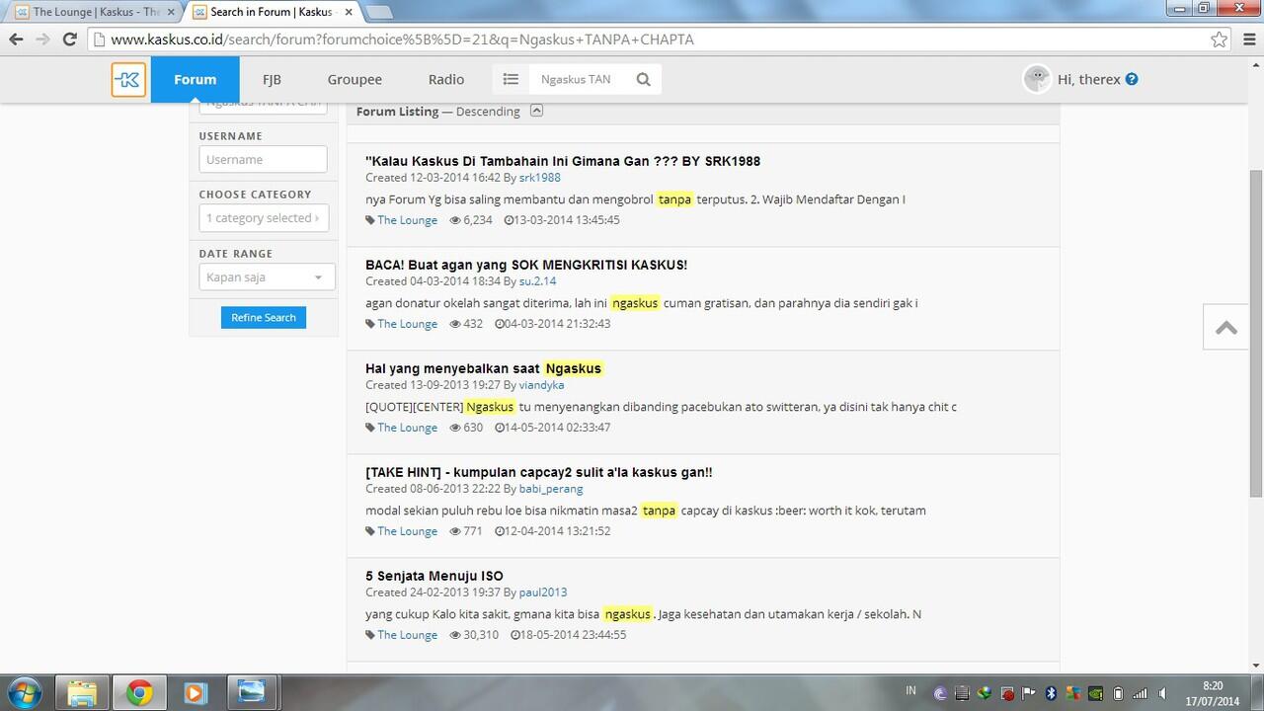This screenshot has width=1264, height=711.
Task: Open thread 'Kalau Kaskus Di Tambahain Ini Gimana Gan'
Action: coord(563,161)
